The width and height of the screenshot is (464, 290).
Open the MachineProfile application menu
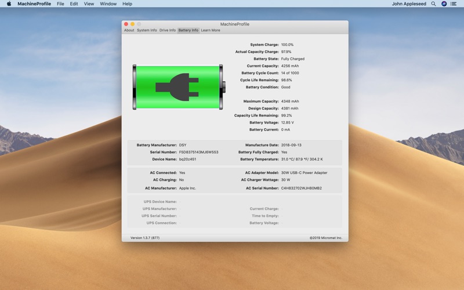(34, 4)
